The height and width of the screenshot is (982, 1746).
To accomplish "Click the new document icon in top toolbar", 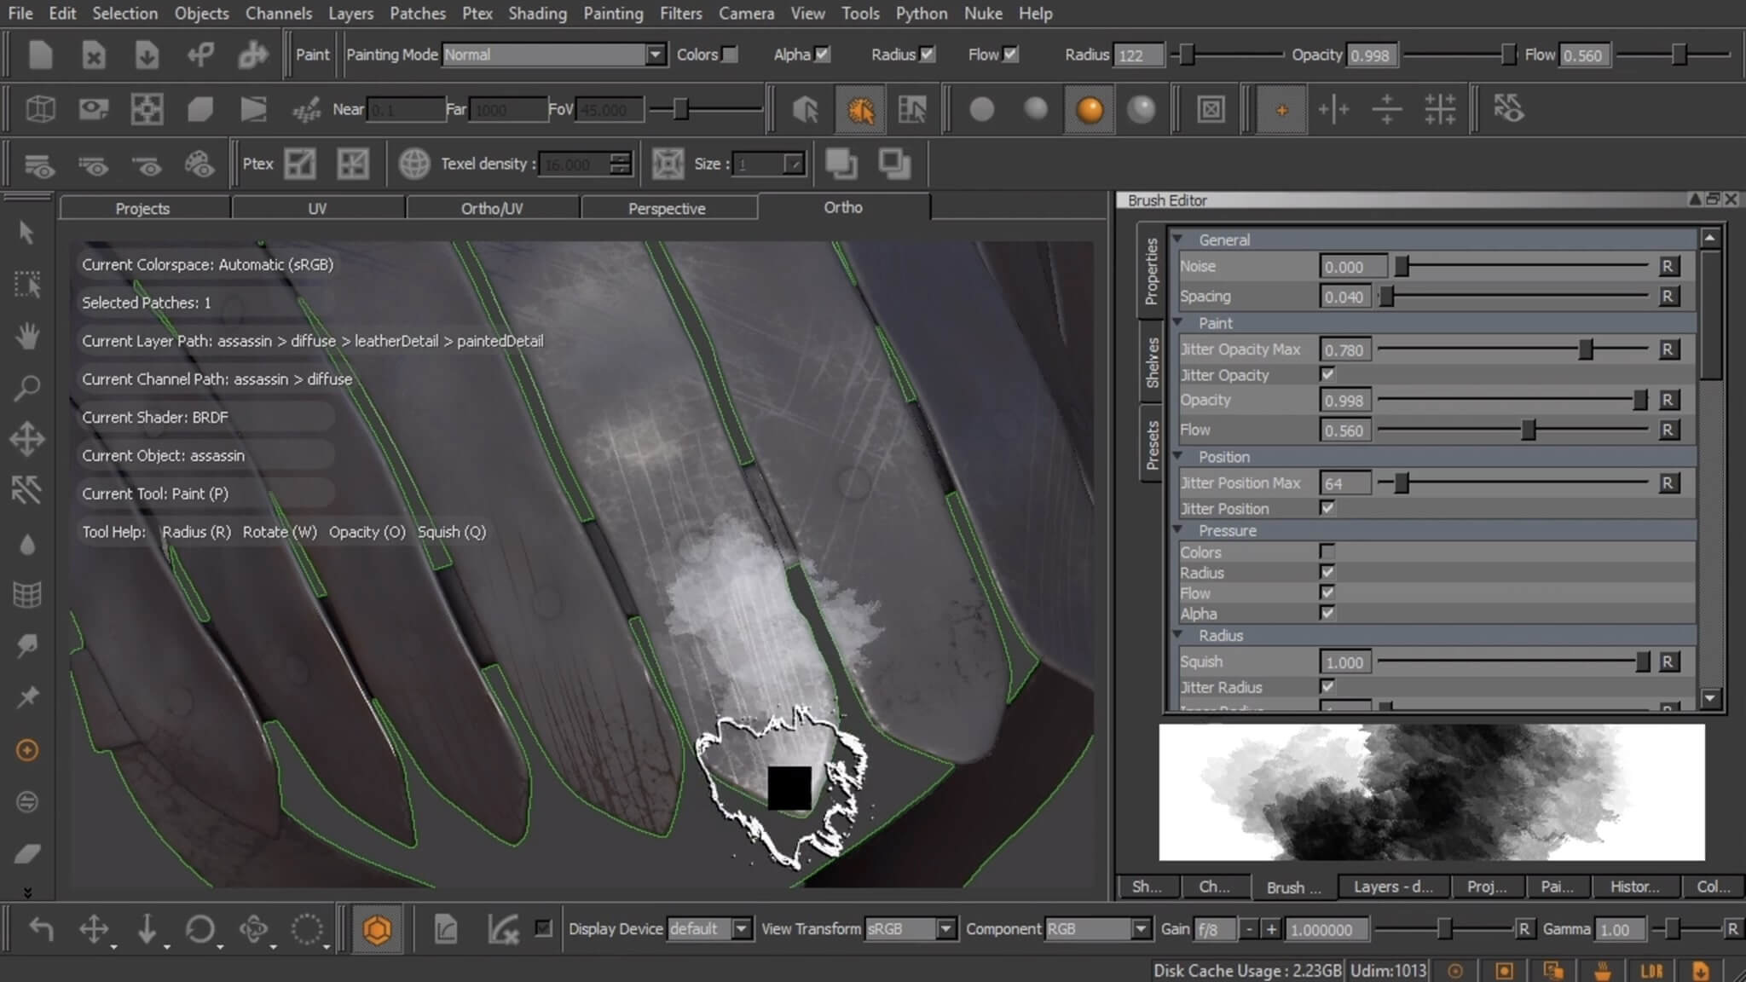I will point(40,55).
